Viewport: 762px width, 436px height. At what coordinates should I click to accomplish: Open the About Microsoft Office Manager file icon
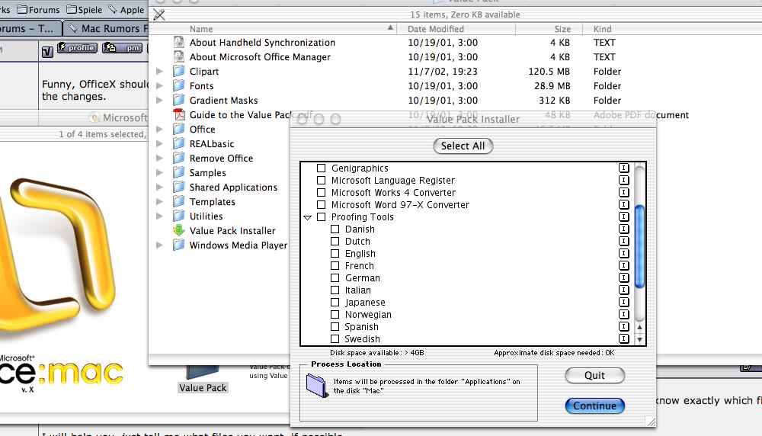179,56
